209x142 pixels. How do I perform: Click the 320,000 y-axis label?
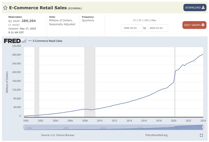point(16,46)
